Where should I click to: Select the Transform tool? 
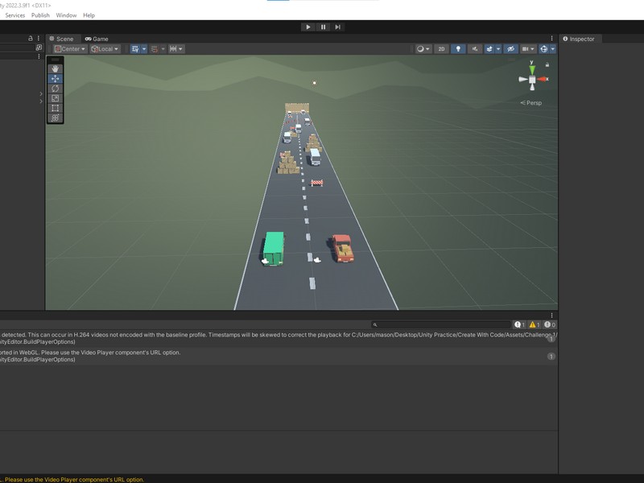[x=55, y=118]
